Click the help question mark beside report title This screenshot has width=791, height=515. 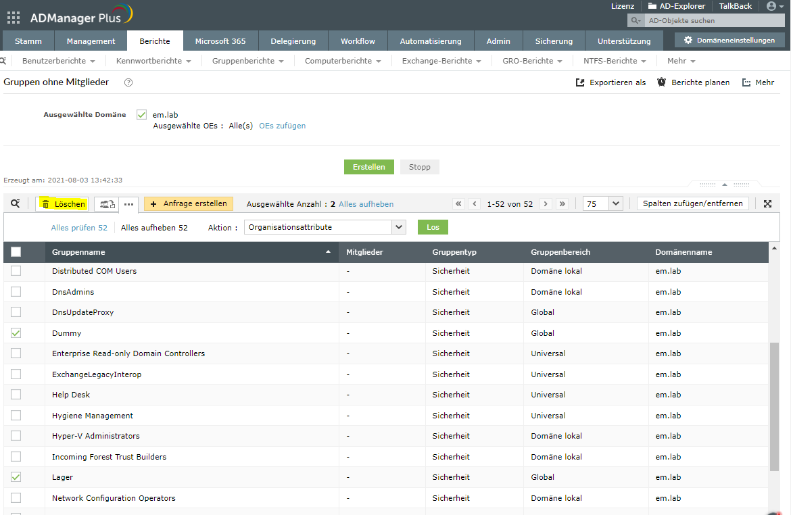(x=128, y=82)
